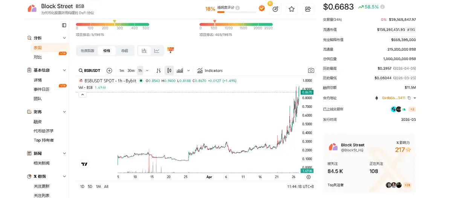Click the add symbol plus icon
This screenshot has width=452, height=198.
click(x=109, y=71)
